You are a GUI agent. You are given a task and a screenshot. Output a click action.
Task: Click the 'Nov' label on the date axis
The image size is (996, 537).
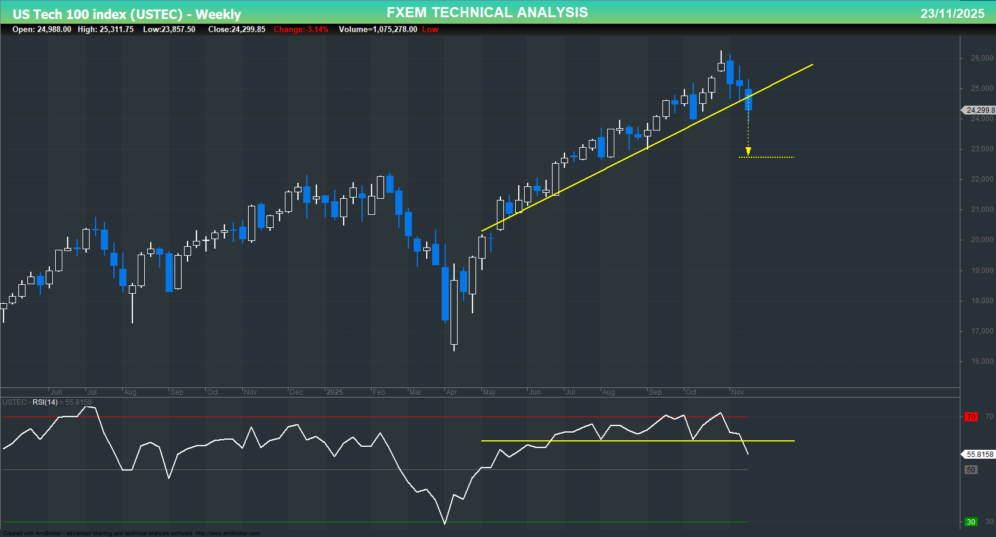tap(737, 392)
